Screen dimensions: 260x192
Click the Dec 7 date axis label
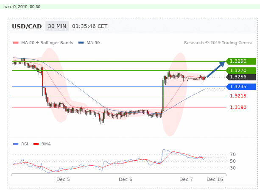186,179
